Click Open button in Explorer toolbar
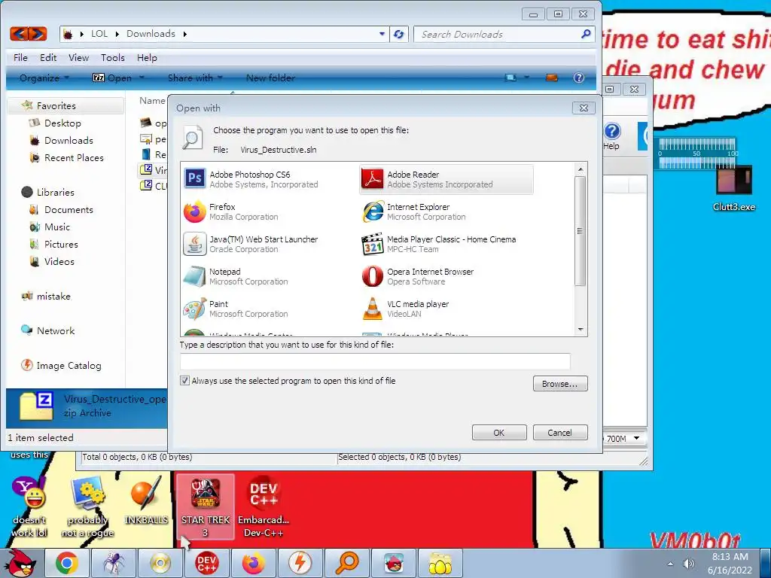 click(113, 78)
